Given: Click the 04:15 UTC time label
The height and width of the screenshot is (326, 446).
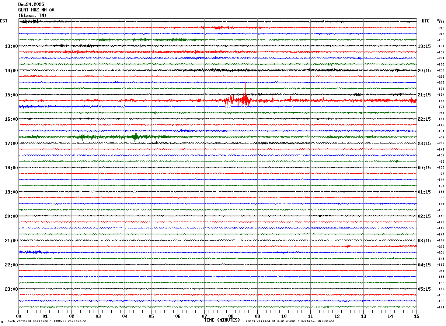Looking at the screenshot, I should 424,265.
